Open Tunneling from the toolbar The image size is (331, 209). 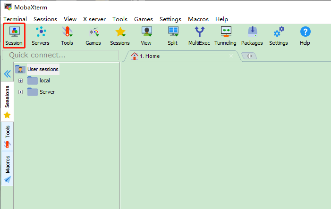click(x=225, y=35)
